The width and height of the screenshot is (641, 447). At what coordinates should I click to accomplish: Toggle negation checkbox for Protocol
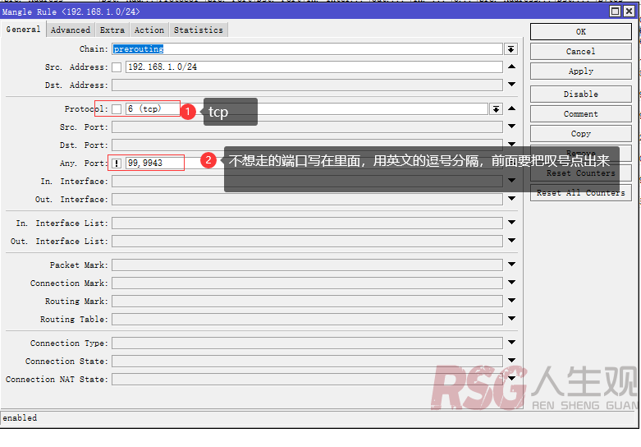pos(117,109)
